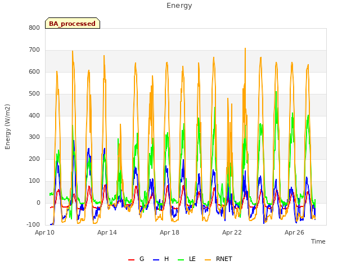Toggle the H series legend label
360x270 pixels.
[166, 259]
